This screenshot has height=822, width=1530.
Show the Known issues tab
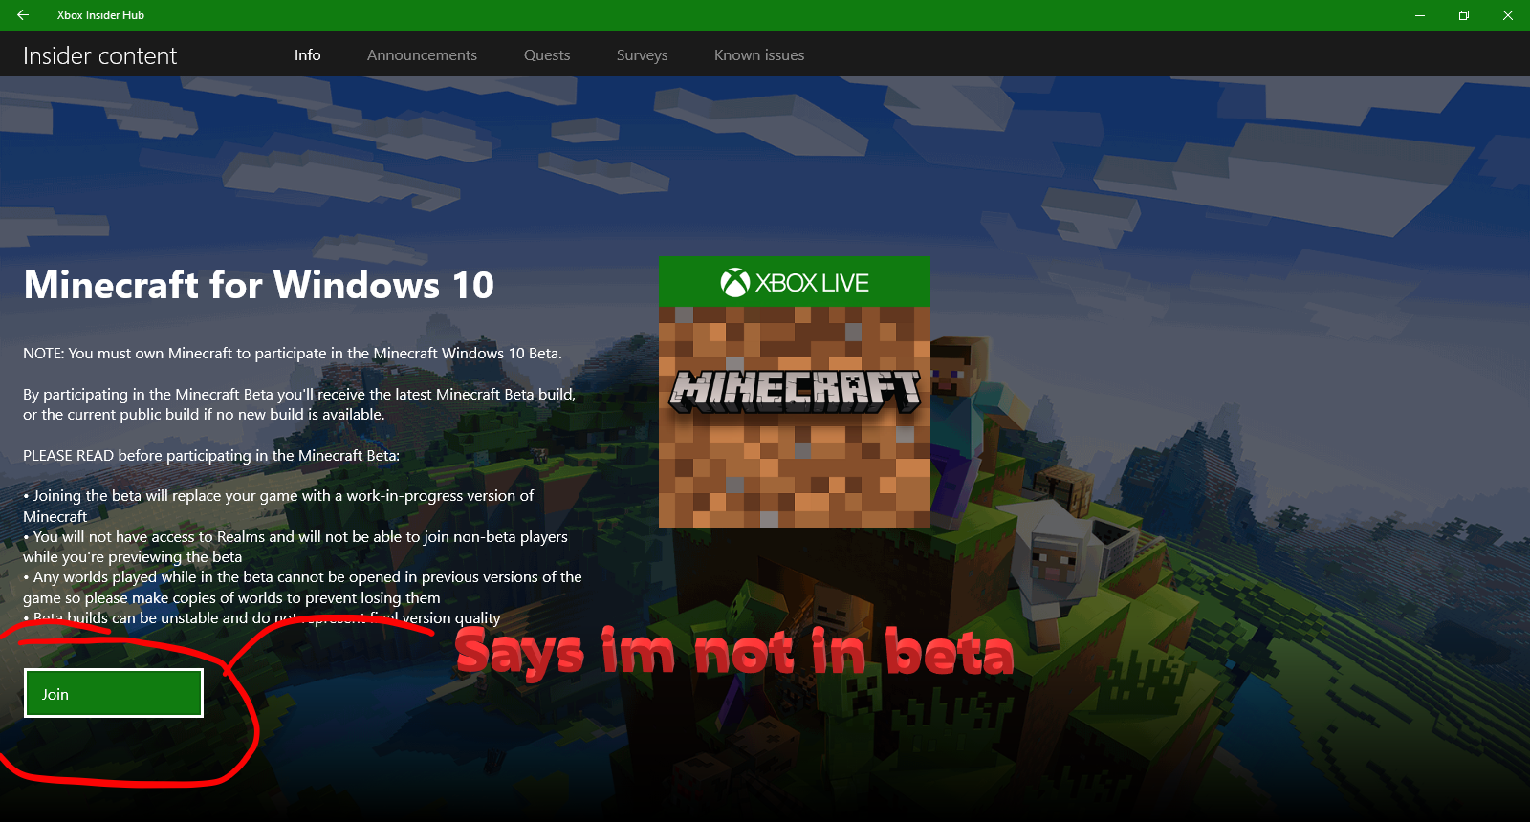pos(759,55)
